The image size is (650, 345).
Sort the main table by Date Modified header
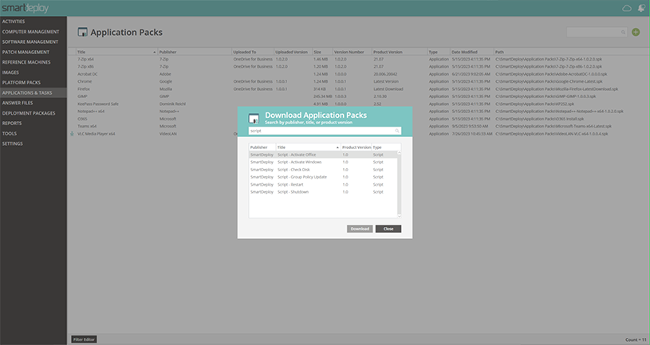(x=471, y=52)
